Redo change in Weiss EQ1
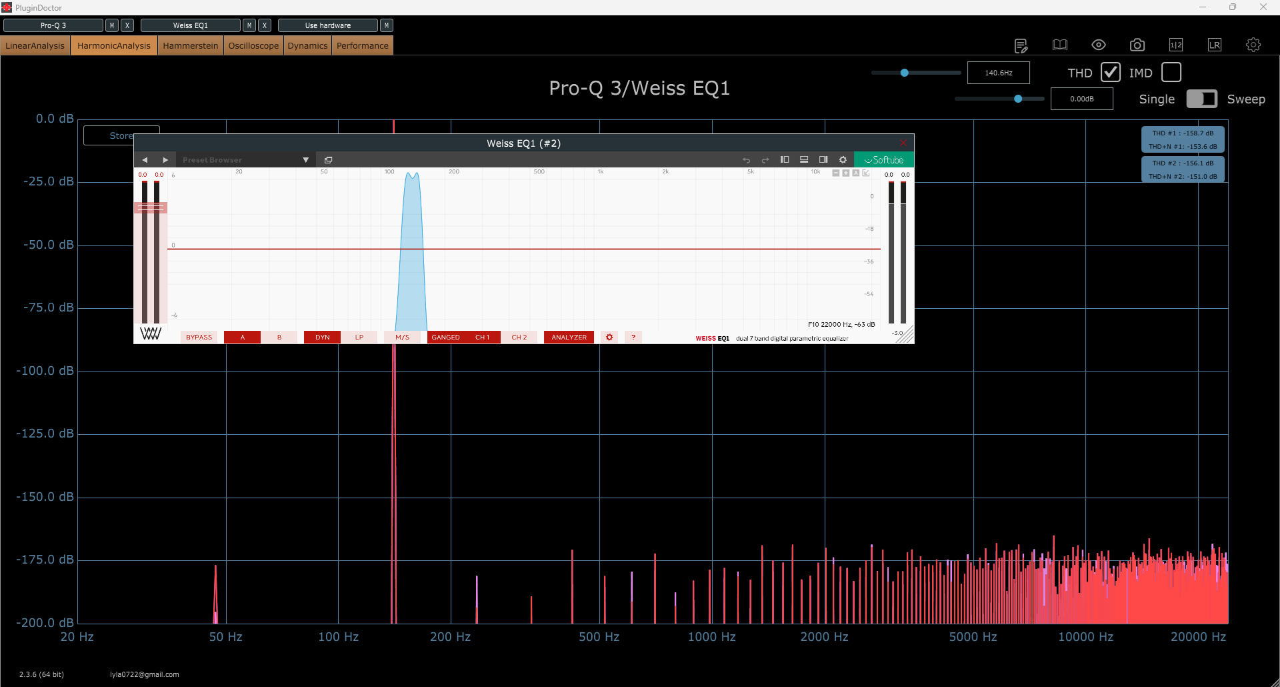This screenshot has width=1280, height=687. tap(765, 160)
